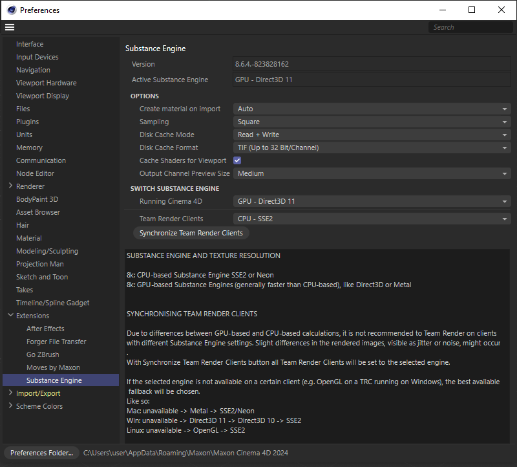Open BodyPaint 3D preferences
The height and width of the screenshot is (467, 517).
pos(37,199)
